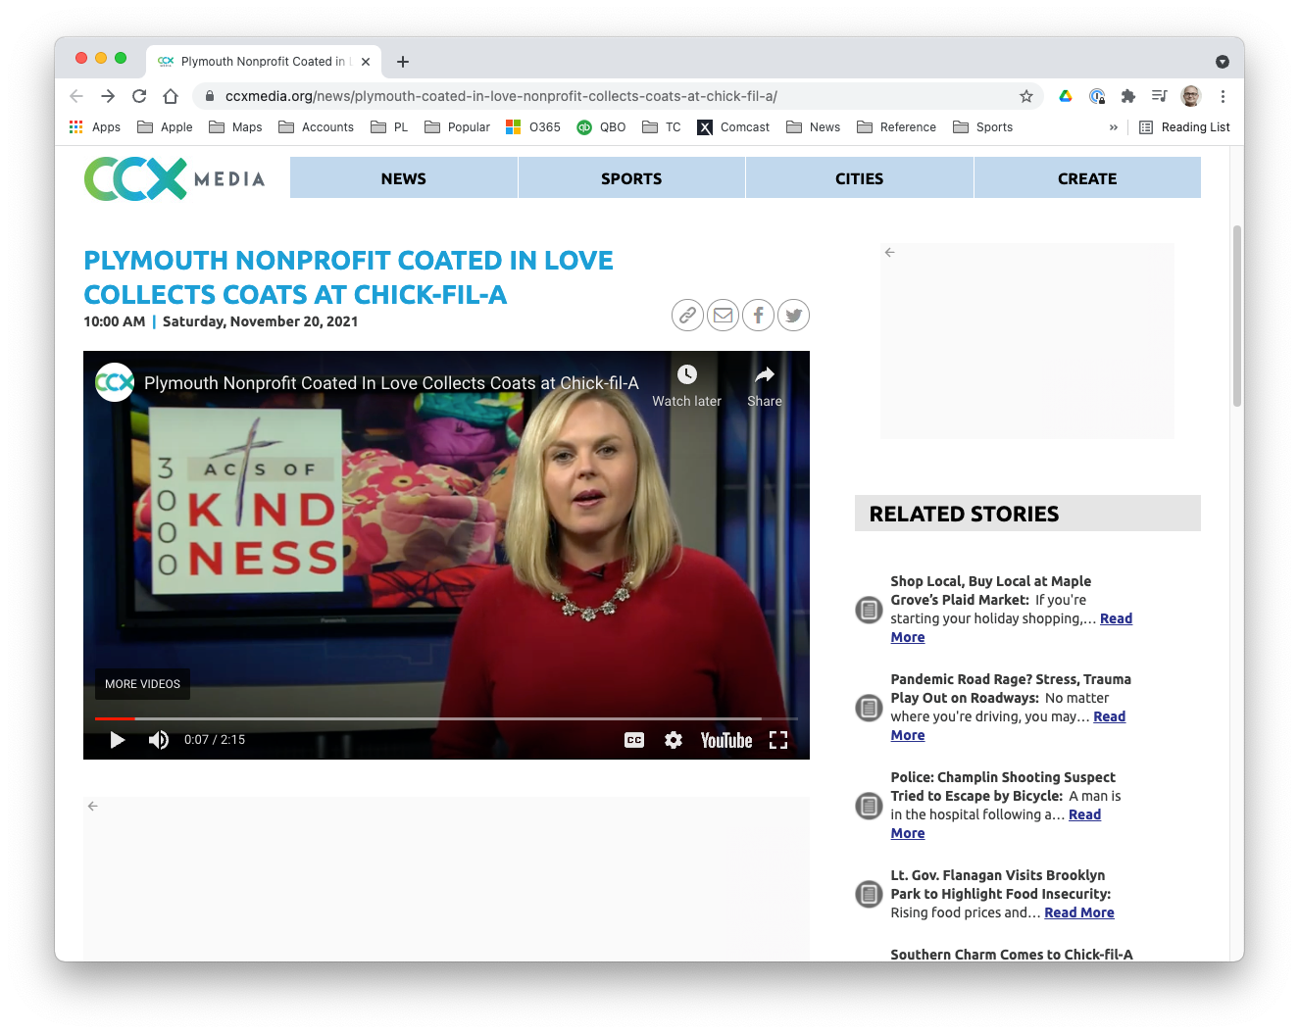Viewport: 1299px width, 1034px height.
Task: Click the Watch later clock icon
Action: tap(687, 374)
